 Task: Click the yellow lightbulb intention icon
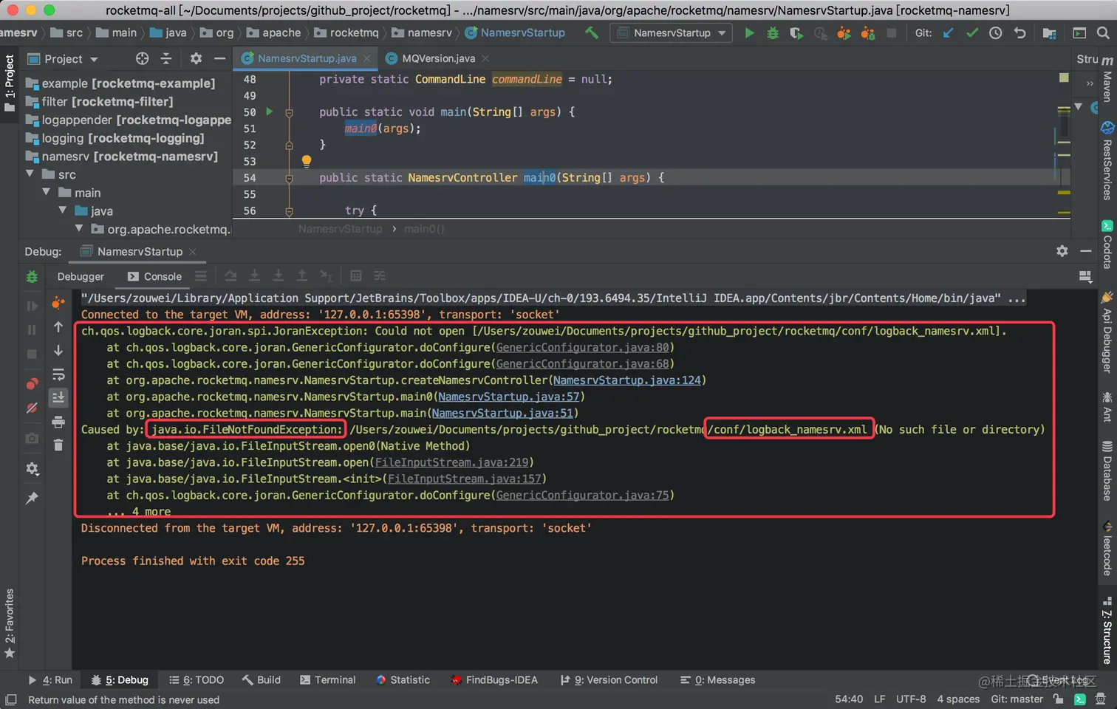307,160
